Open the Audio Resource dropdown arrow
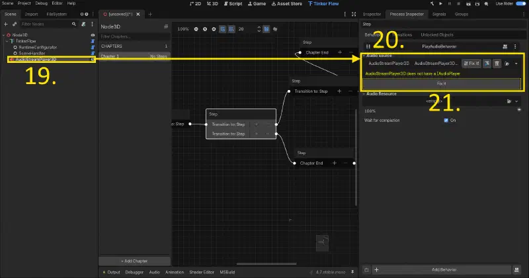Image resolution: width=529 pixels, height=278 pixels. coord(516,101)
